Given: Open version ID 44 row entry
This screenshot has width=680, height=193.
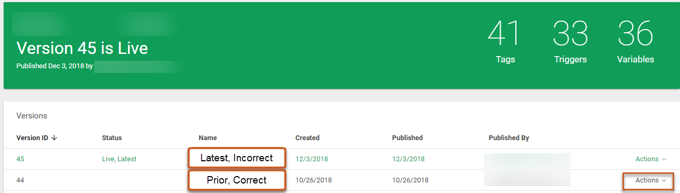Looking at the screenshot, I should 20,180.
